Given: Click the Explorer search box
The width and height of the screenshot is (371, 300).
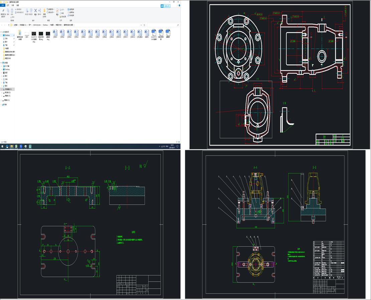Looking at the screenshot, I should coord(163,25).
